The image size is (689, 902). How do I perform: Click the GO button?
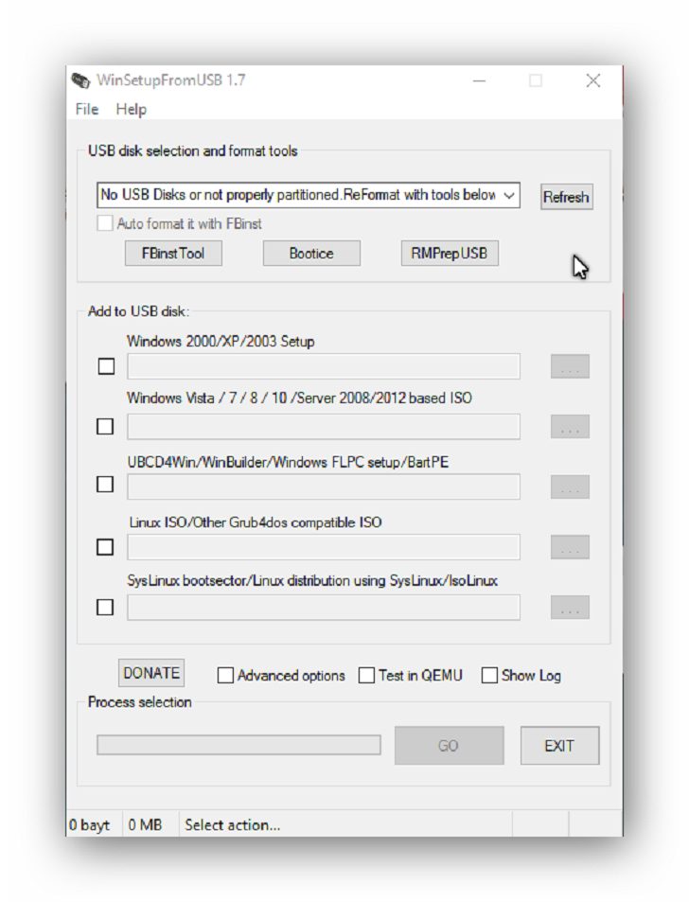click(450, 746)
